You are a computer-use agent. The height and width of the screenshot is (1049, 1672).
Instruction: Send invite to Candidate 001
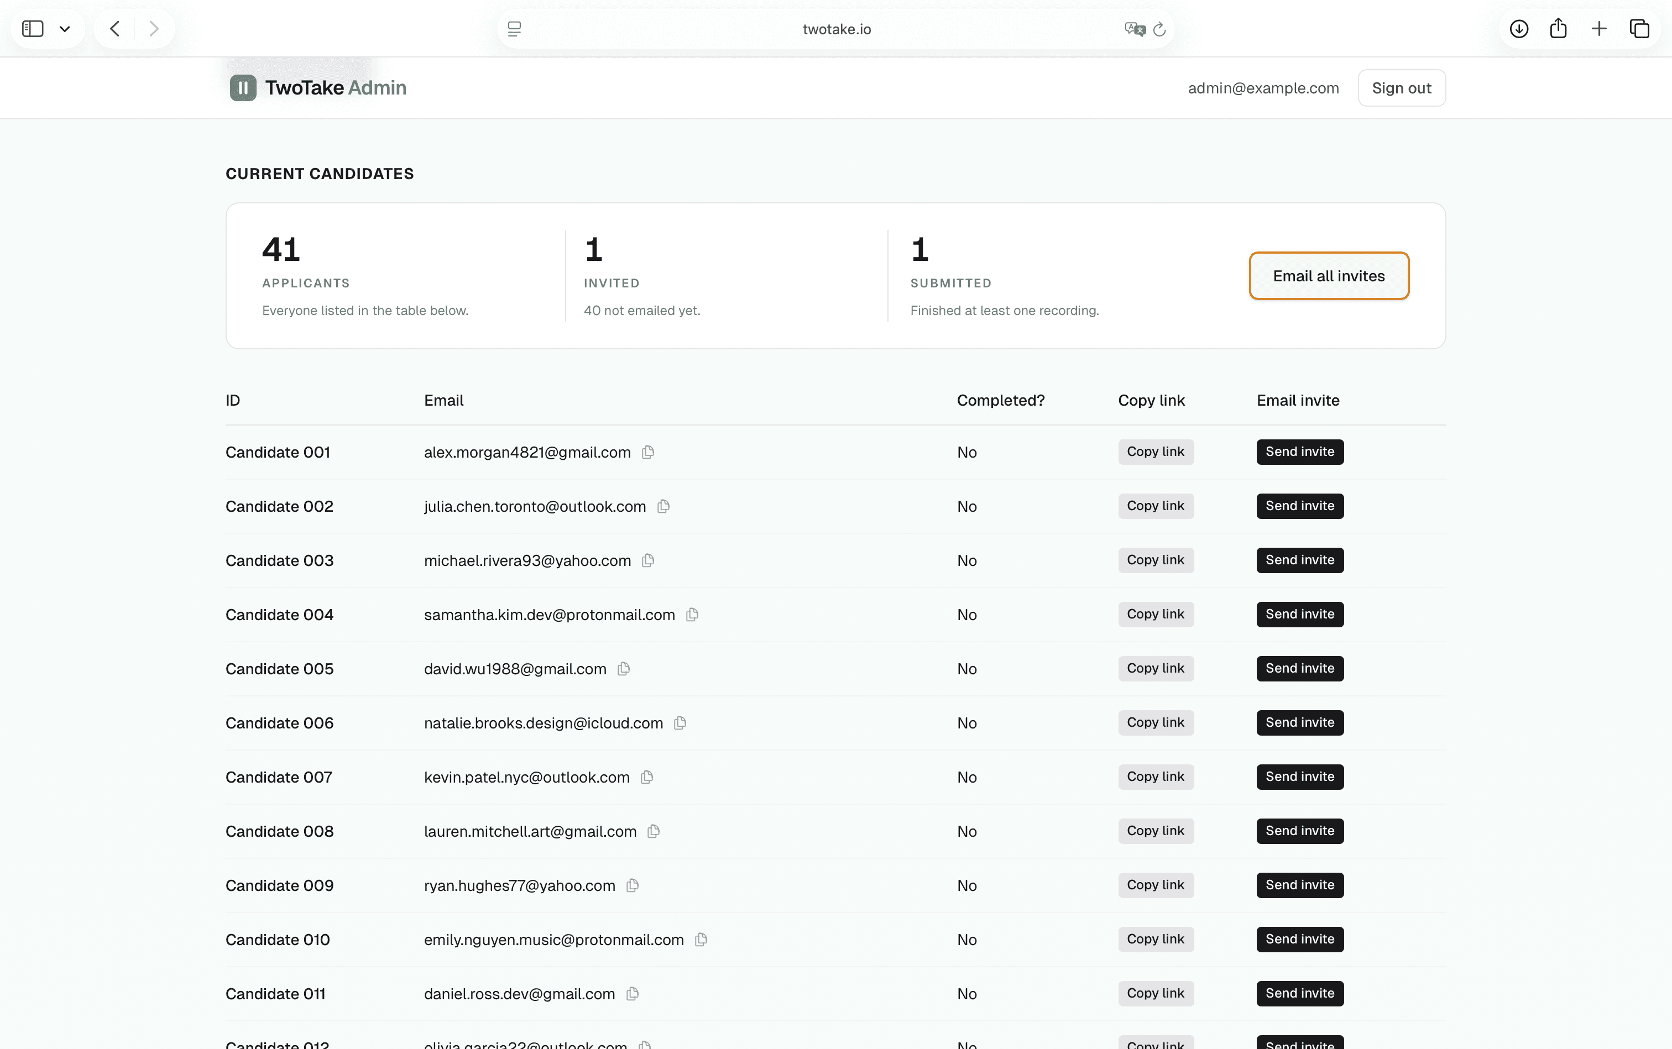point(1300,452)
